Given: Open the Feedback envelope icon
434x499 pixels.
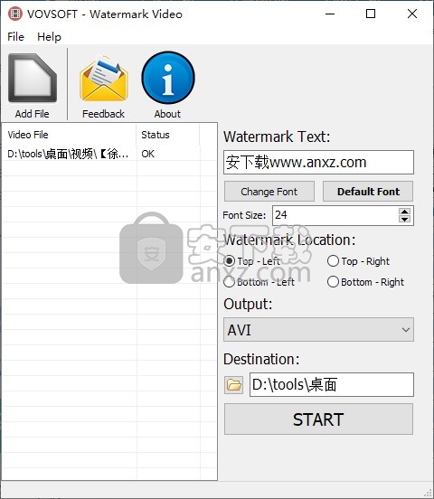Looking at the screenshot, I should click(x=103, y=79).
